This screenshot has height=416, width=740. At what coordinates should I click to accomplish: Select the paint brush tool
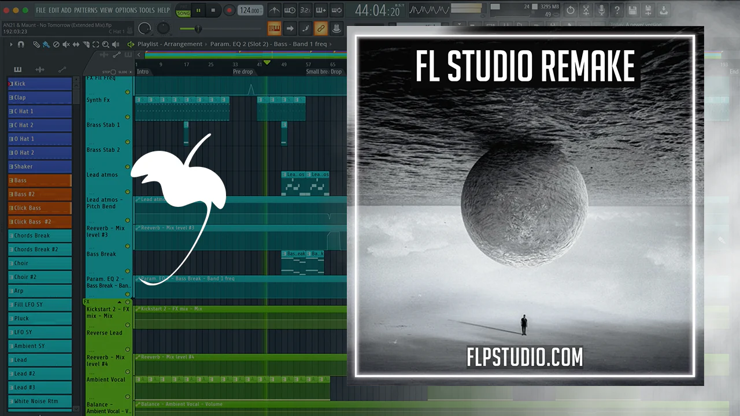point(46,44)
